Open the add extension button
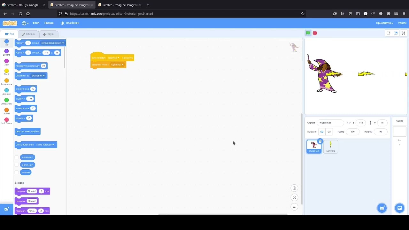 6,209
